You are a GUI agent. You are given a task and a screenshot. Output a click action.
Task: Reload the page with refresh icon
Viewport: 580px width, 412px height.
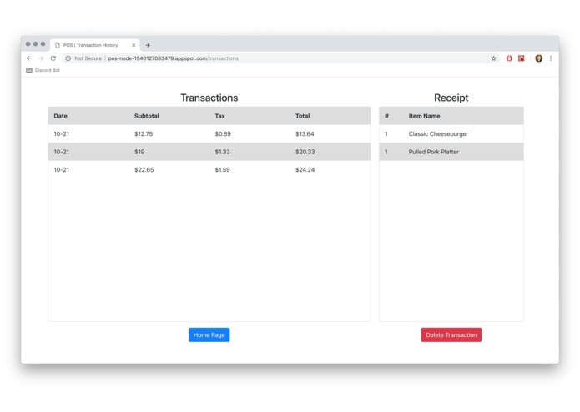coord(53,58)
